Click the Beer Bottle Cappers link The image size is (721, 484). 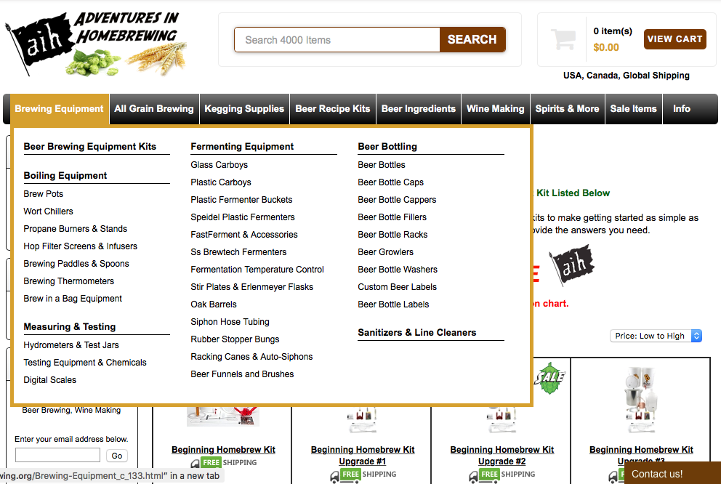397,199
